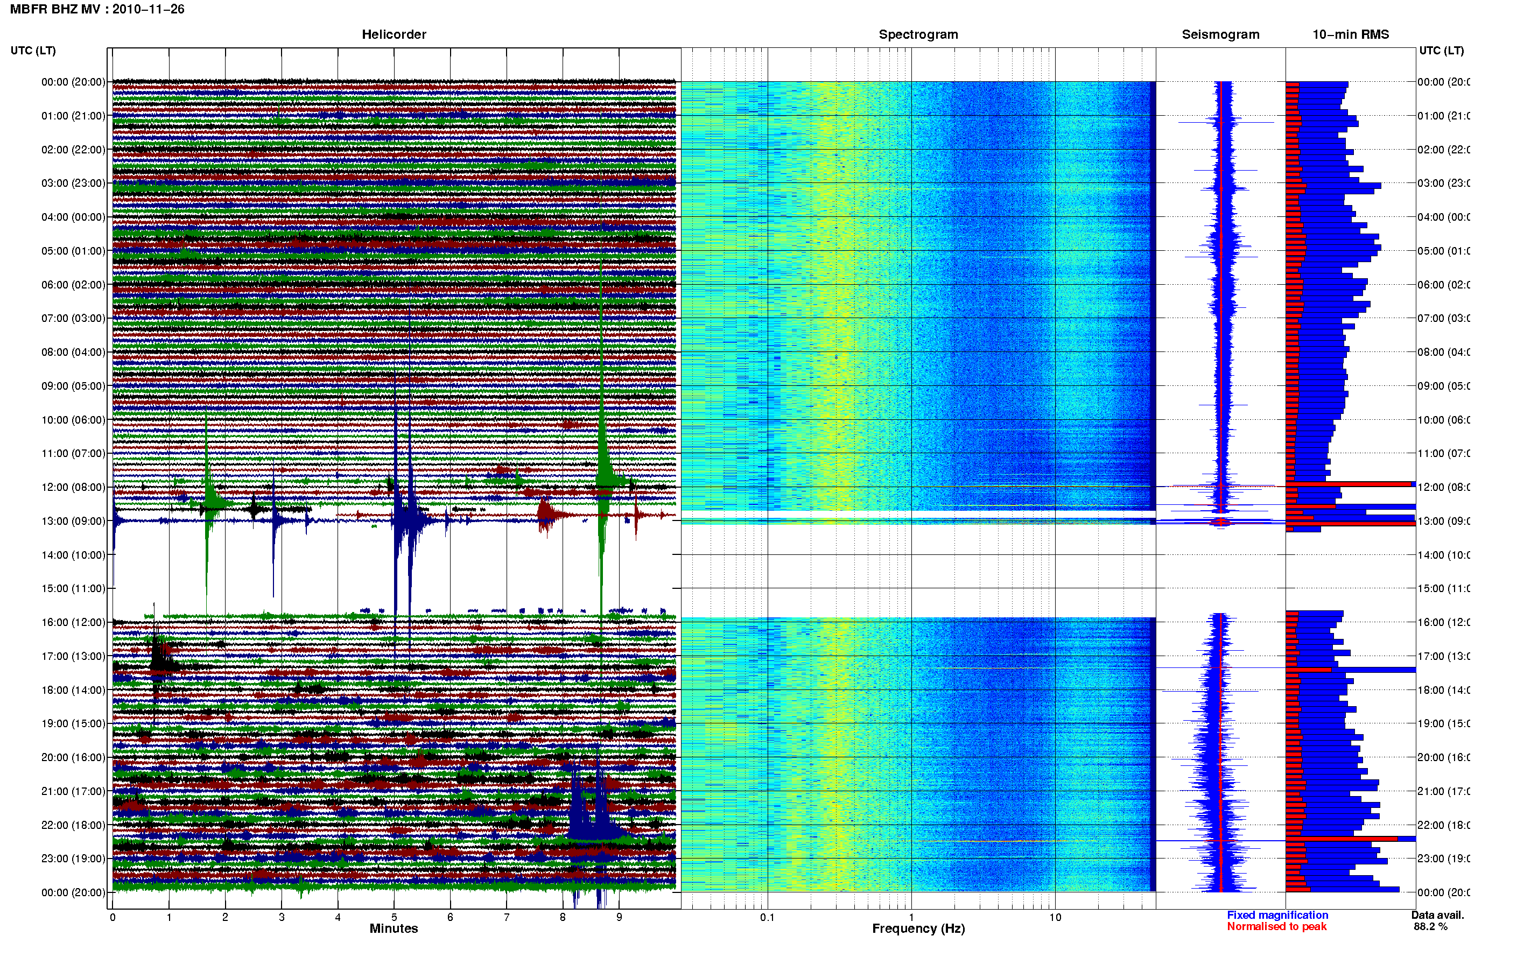Click the left 17:00 (13:00) time label
1531x957 pixels.
click(x=73, y=656)
